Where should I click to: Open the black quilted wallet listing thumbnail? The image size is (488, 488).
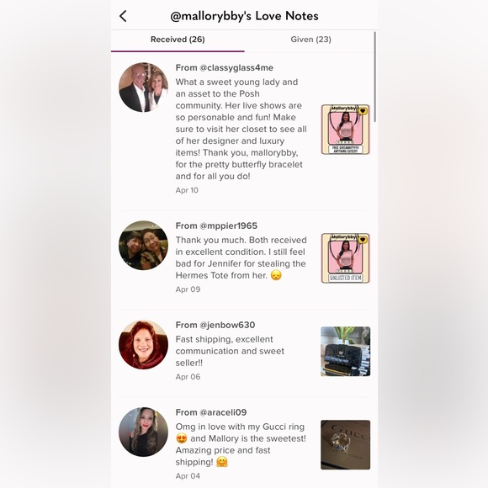click(x=346, y=352)
